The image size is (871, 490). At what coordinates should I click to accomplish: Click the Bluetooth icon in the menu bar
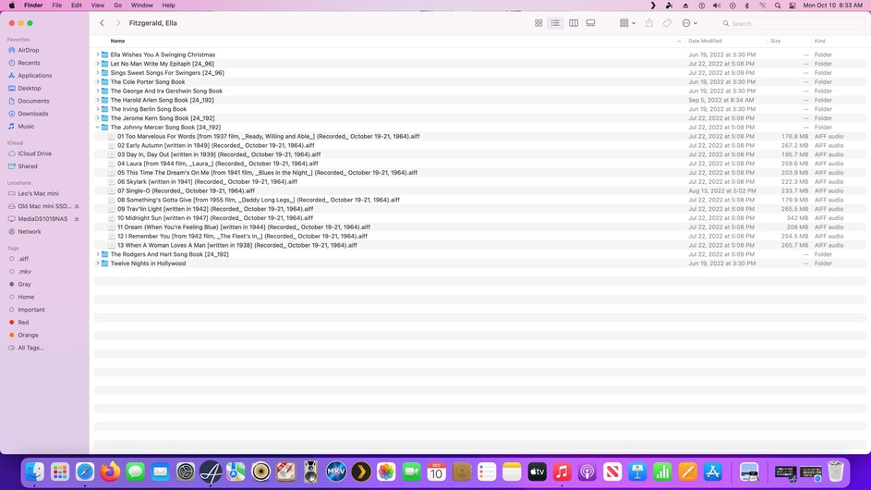[747, 5]
